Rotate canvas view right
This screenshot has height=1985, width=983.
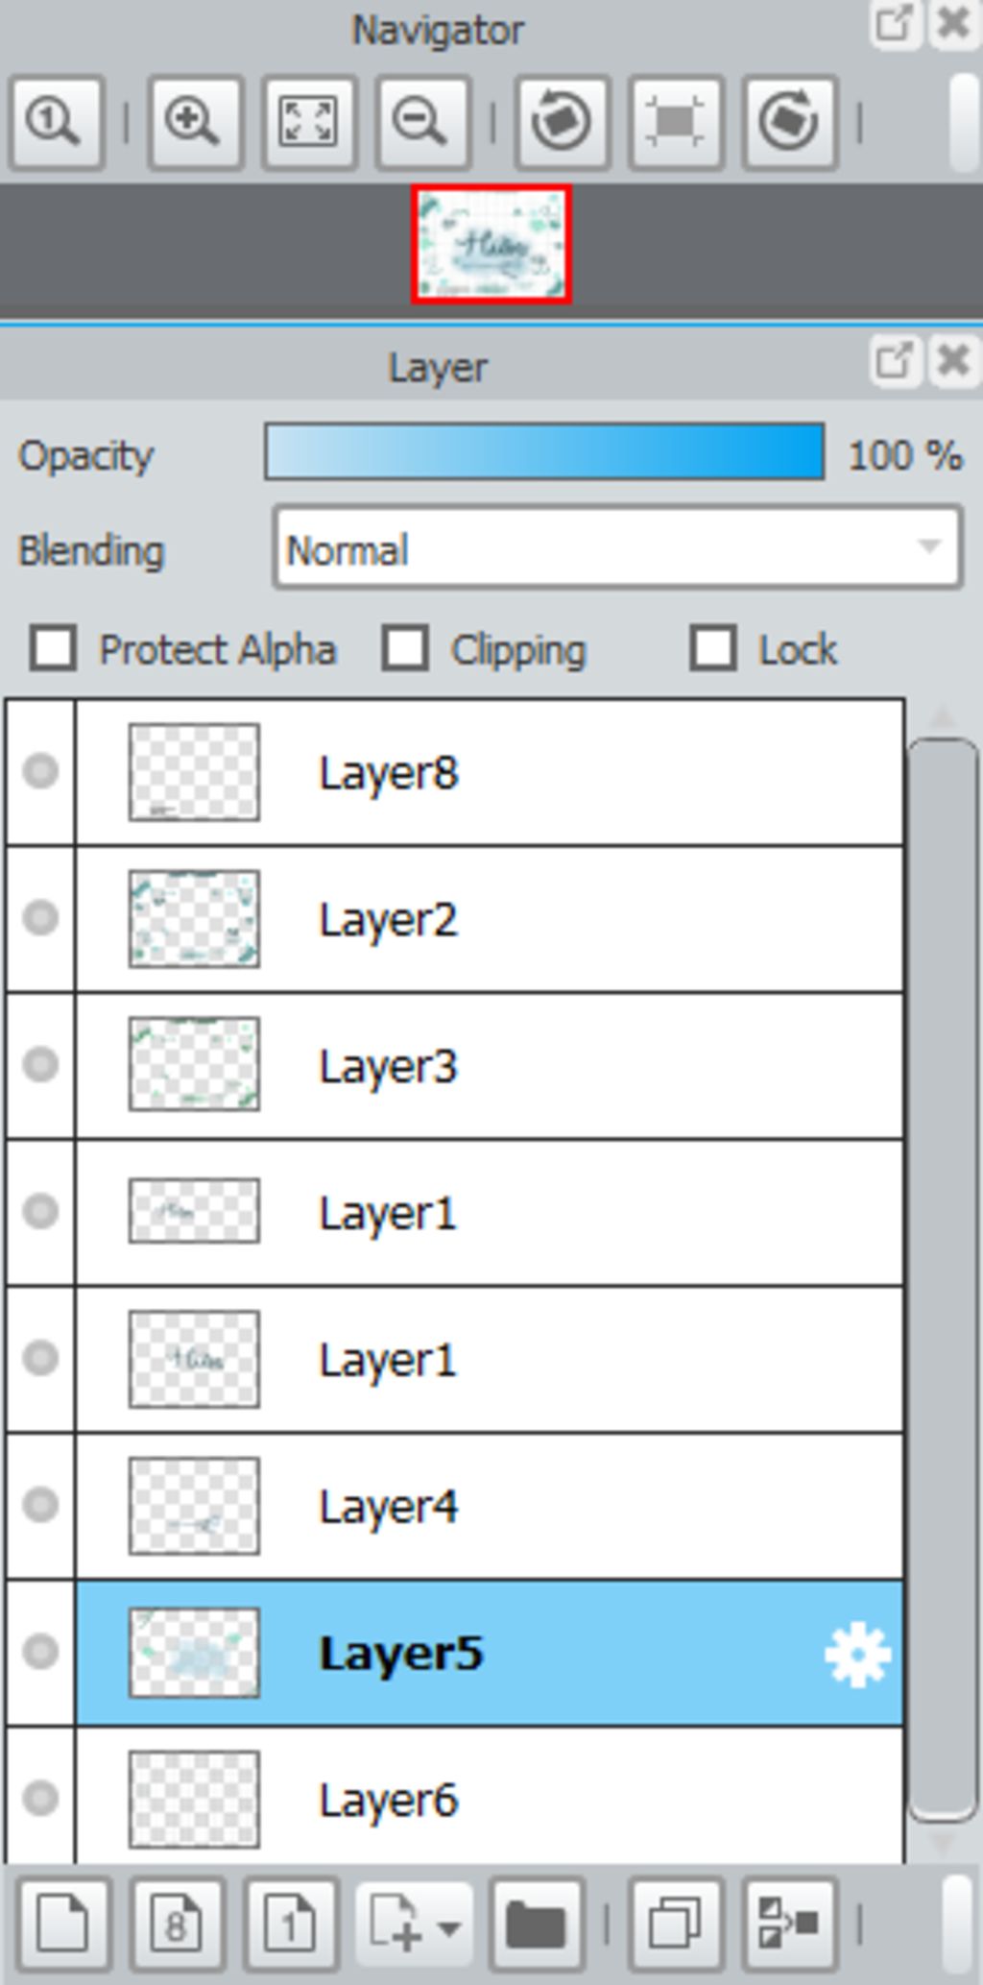pos(789,122)
